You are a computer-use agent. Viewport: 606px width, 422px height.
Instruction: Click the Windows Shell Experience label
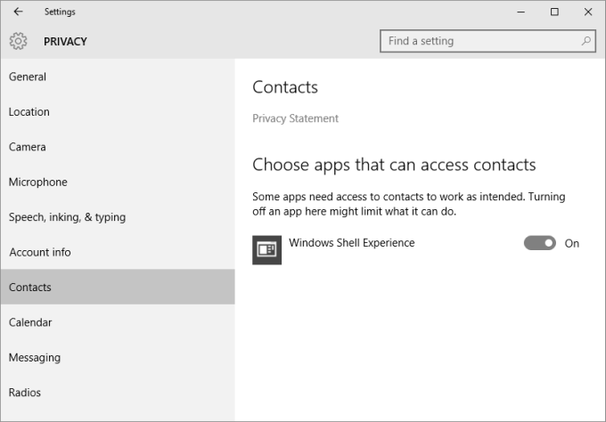point(351,243)
